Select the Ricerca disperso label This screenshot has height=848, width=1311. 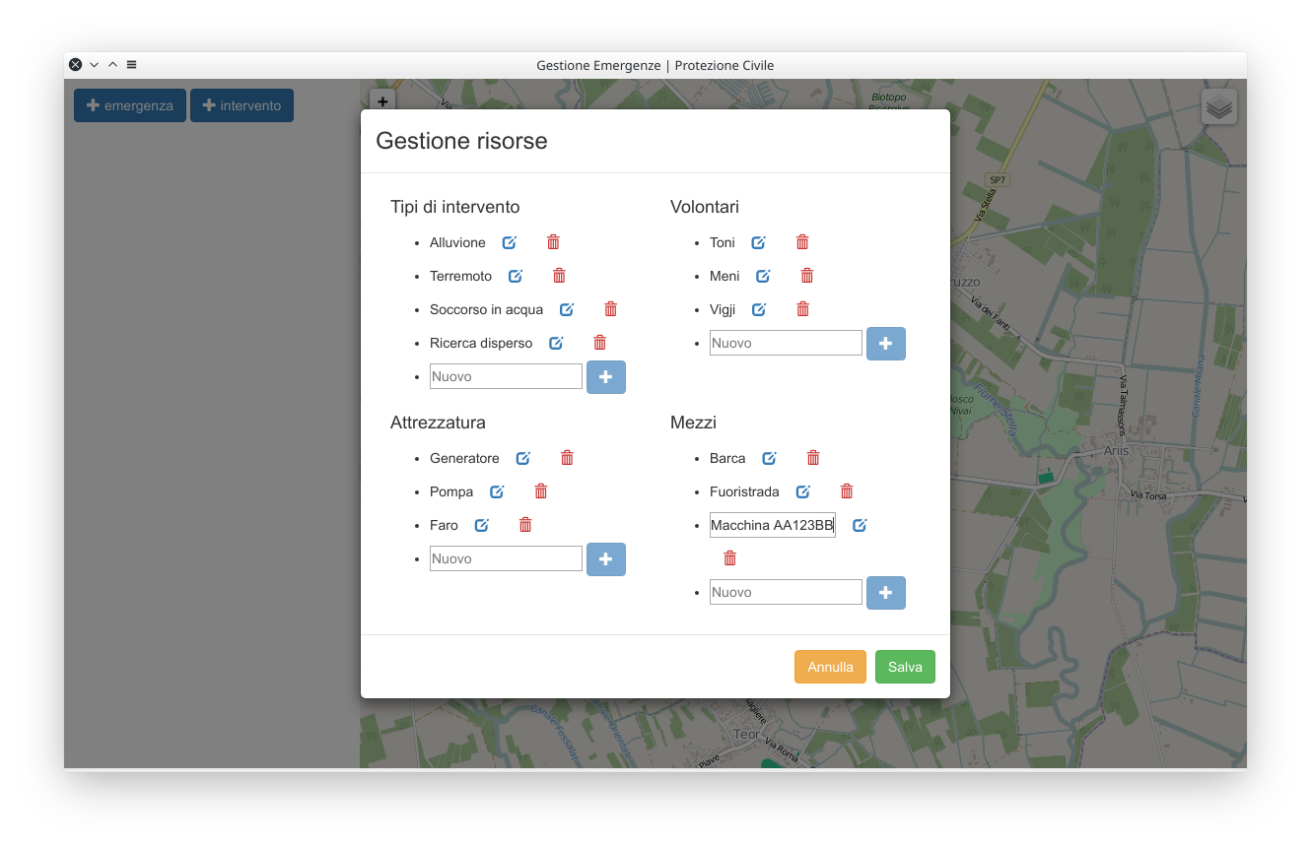click(x=481, y=343)
